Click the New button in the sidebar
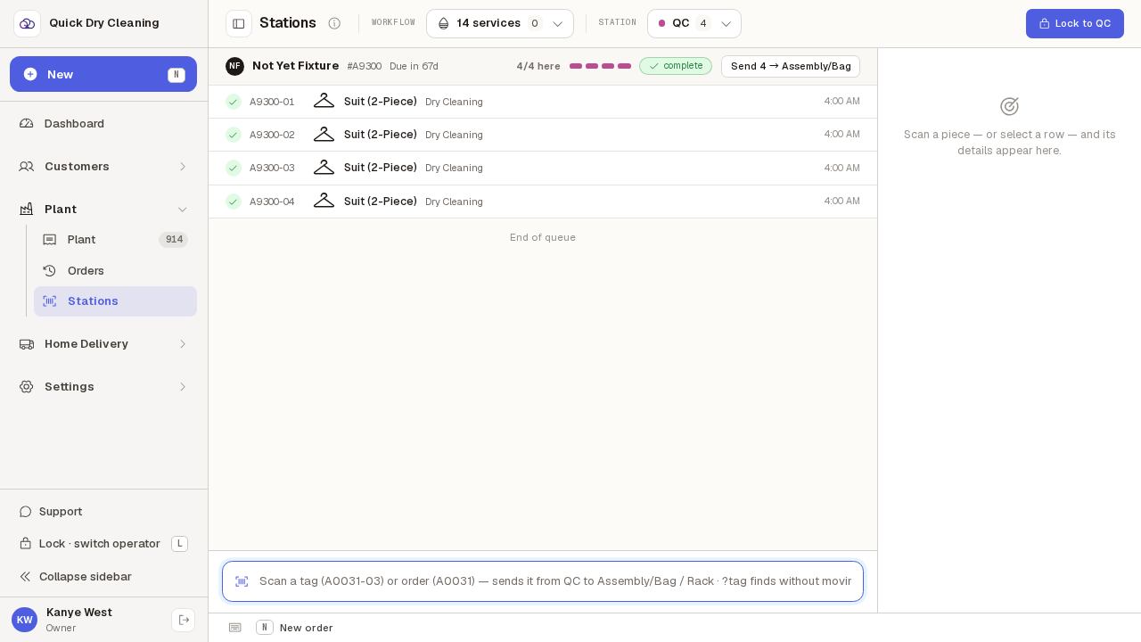 103,74
